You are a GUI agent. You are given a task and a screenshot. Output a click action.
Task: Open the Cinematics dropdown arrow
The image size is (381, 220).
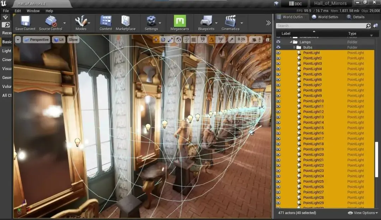pyautogui.click(x=242, y=23)
